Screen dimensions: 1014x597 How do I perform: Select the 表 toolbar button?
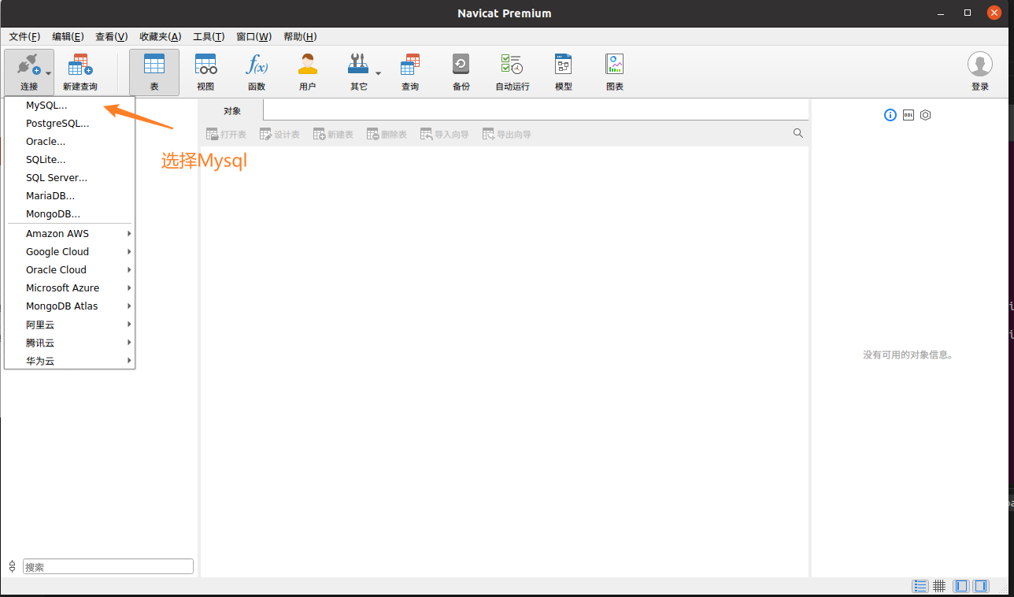click(154, 72)
